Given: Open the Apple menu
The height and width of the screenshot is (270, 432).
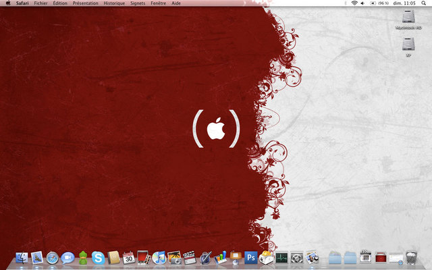Looking at the screenshot, I should click(x=8, y=3).
